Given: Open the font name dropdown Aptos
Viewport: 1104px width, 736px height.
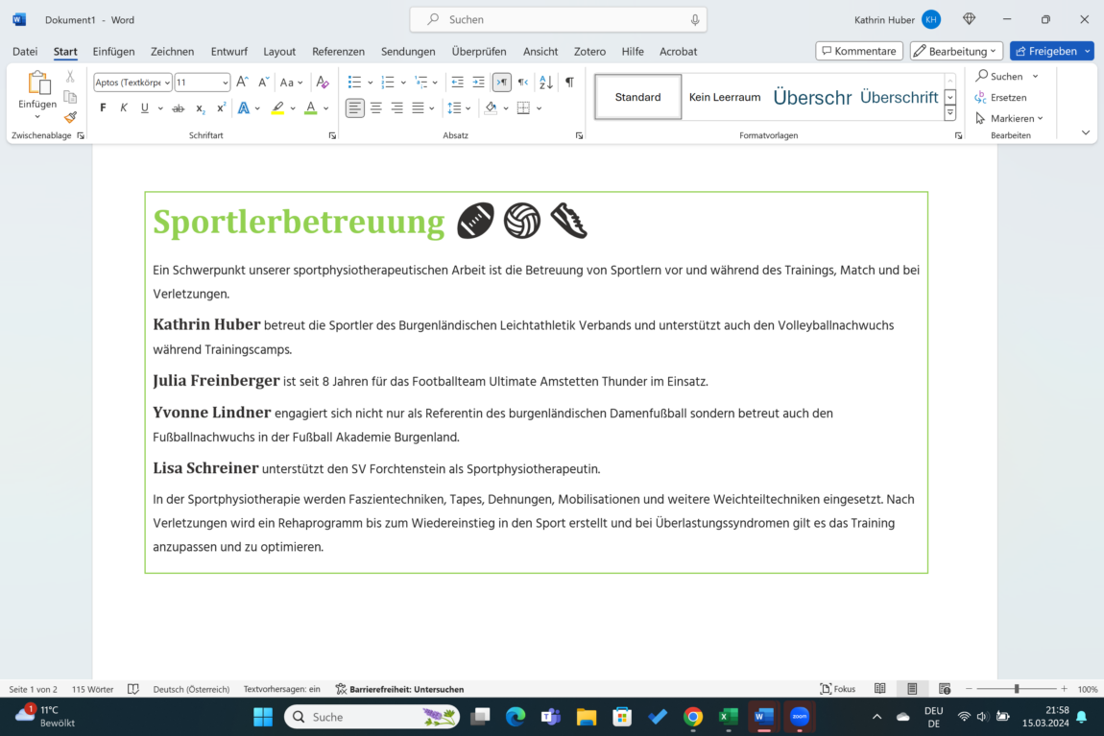Looking at the screenshot, I should [x=132, y=83].
